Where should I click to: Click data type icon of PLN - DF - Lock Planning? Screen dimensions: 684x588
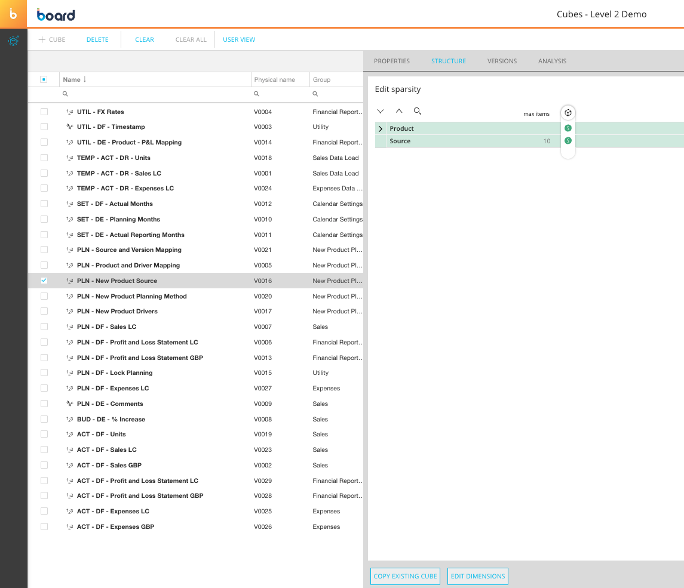[x=69, y=372]
